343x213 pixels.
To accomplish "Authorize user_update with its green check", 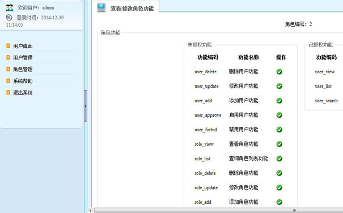I will click(279, 86).
